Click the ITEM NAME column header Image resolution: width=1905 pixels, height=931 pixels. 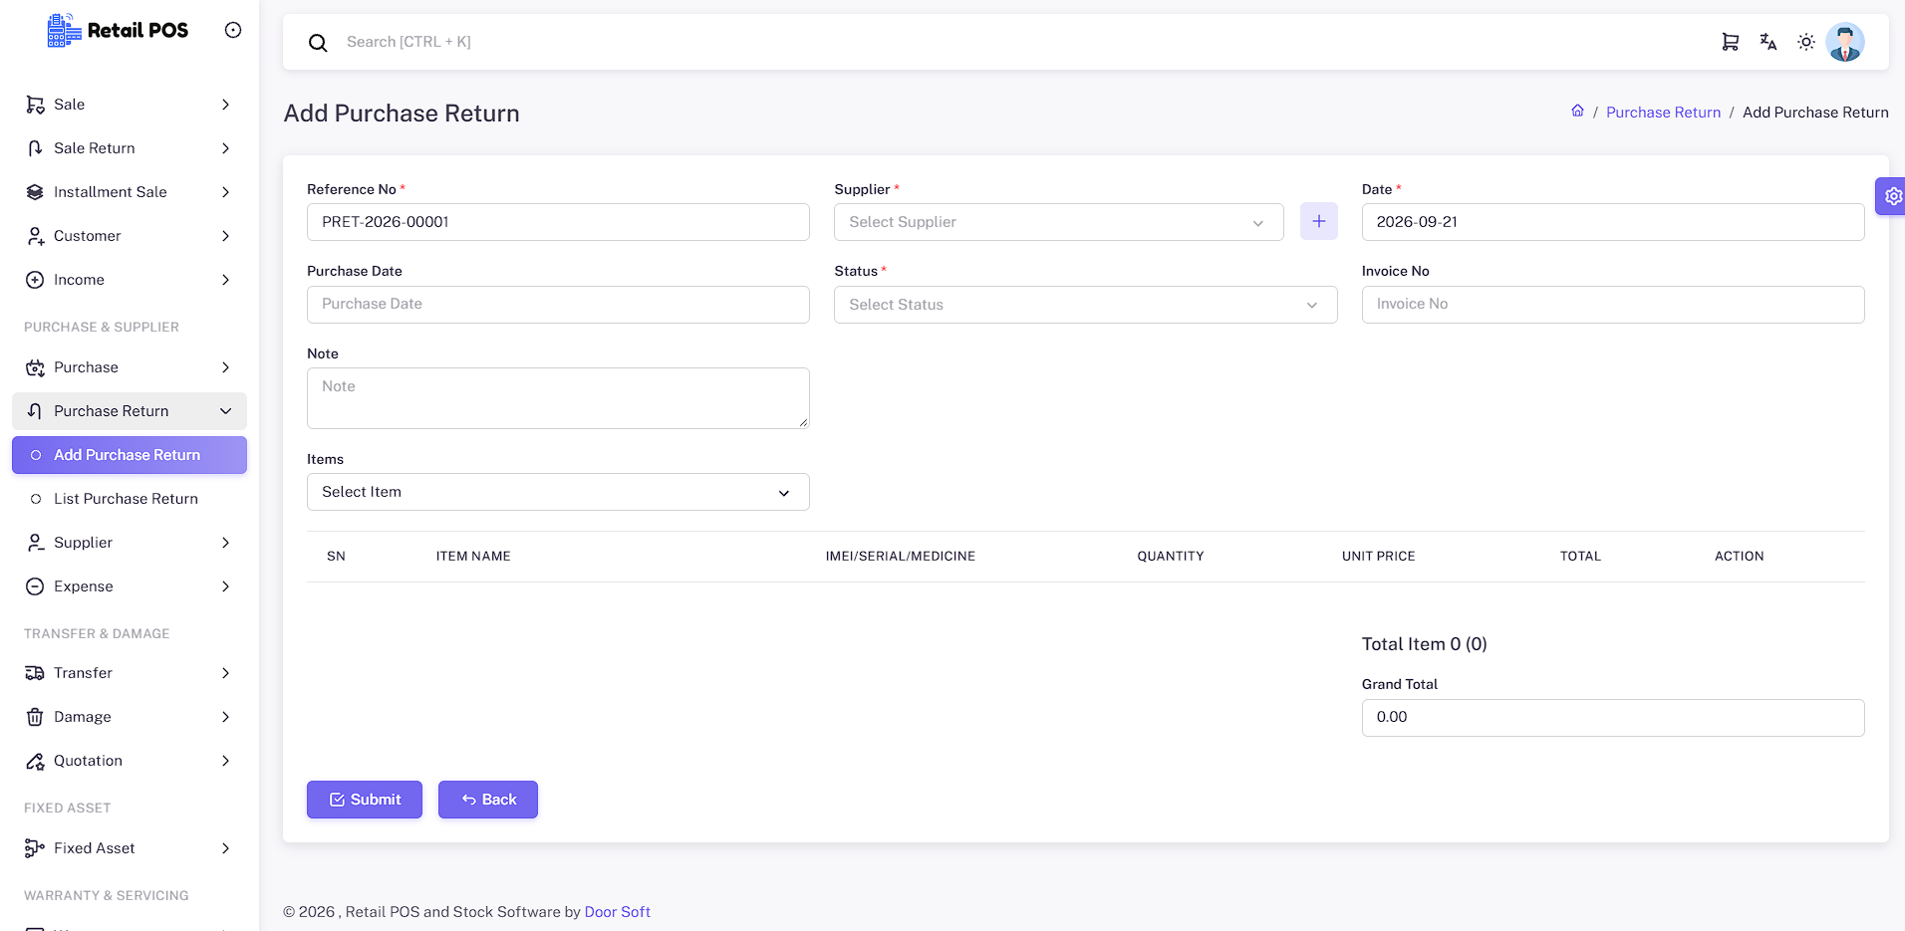point(473,557)
